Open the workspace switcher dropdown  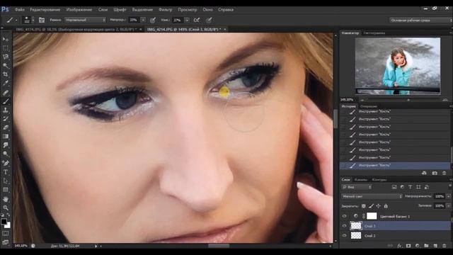[420, 21]
